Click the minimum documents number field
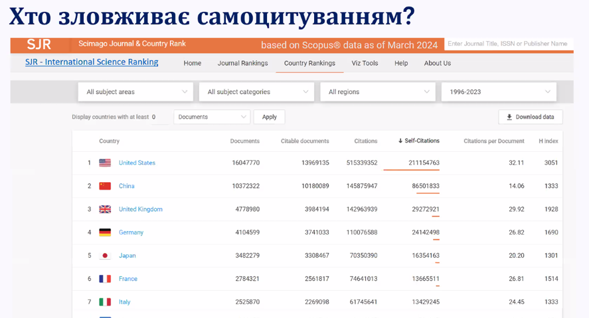The height and width of the screenshot is (318, 589). pyautogui.click(x=159, y=117)
